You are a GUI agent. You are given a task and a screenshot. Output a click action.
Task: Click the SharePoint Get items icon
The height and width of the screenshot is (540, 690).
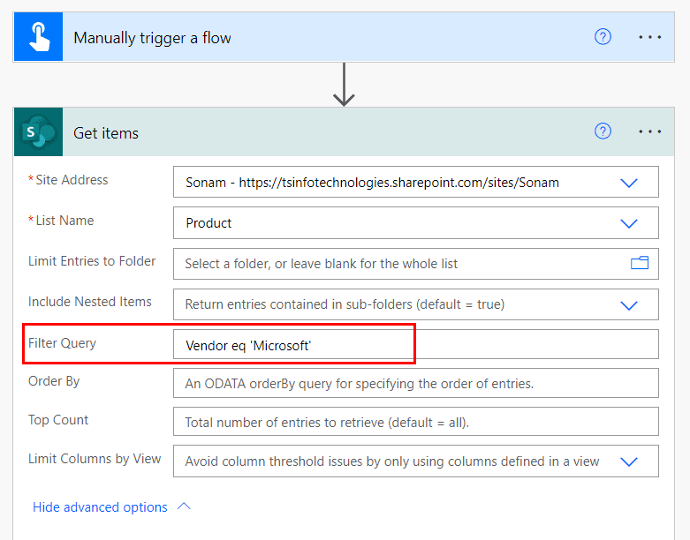(39, 131)
